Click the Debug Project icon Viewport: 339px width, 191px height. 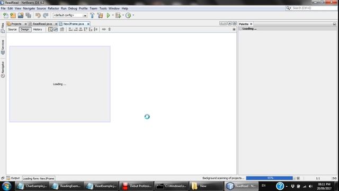(118, 15)
